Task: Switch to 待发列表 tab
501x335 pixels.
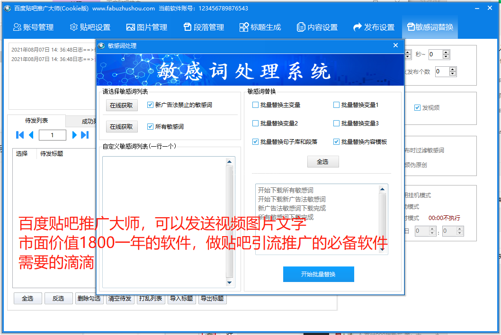Action: click(x=36, y=121)
